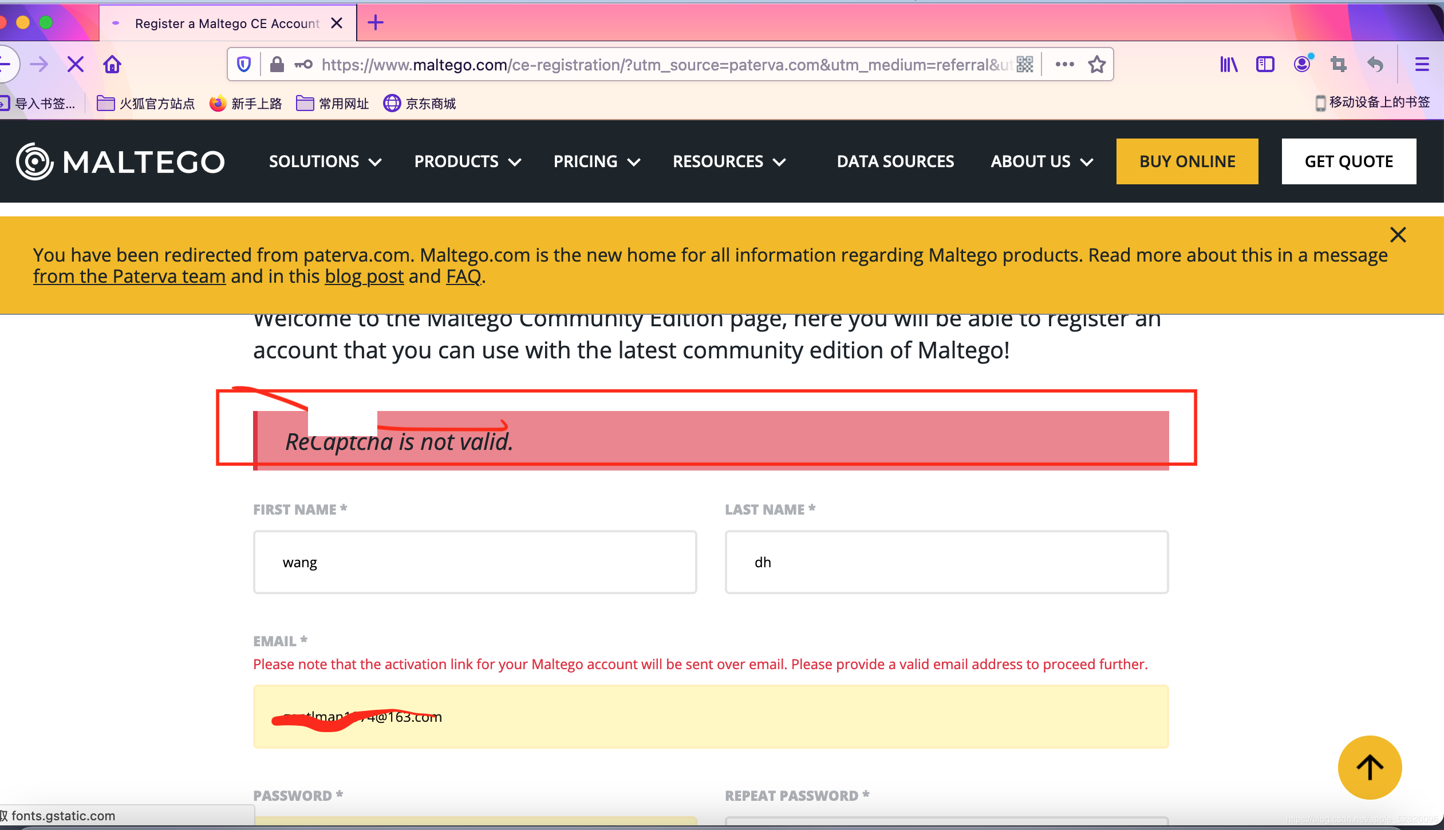Open the Library bookshelf icon
The image size is (1444, 830).
pyautogui.click(x=1228, y=64)
